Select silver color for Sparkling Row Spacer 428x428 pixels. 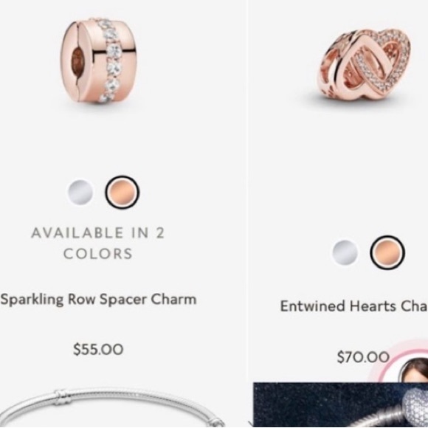pos(80,192)
